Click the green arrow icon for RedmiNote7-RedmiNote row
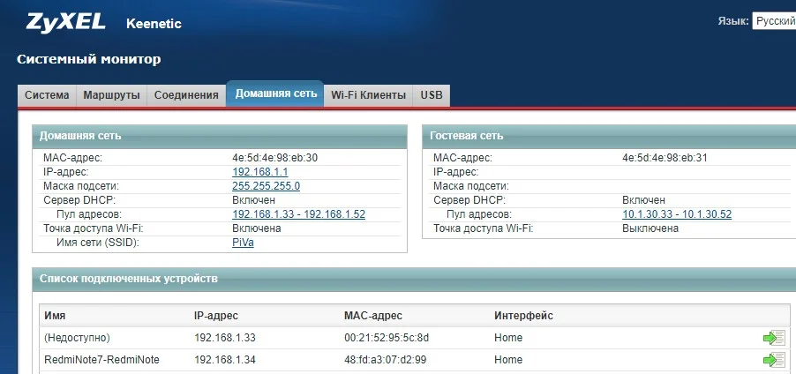This screenshot has width=796, height=374. (774, 360)
